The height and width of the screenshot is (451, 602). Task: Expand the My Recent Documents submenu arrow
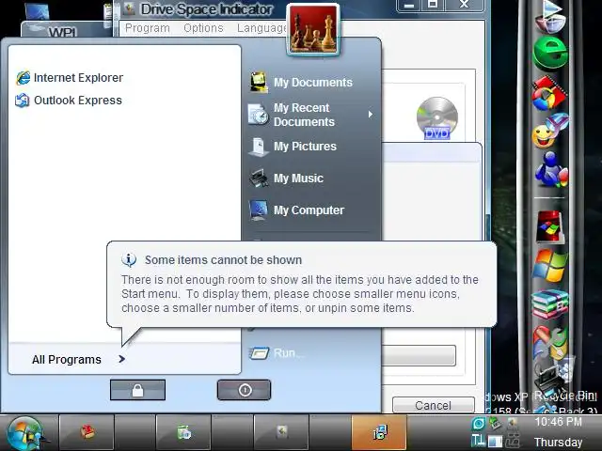[x=370, y=115]
